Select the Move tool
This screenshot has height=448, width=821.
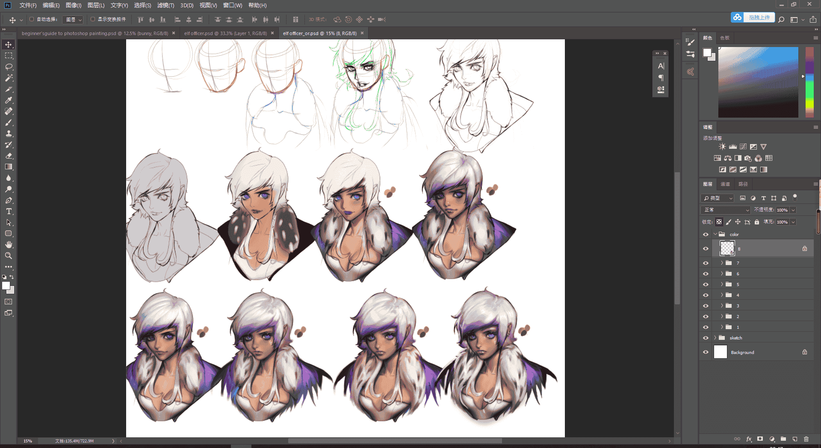coord(9,44)
